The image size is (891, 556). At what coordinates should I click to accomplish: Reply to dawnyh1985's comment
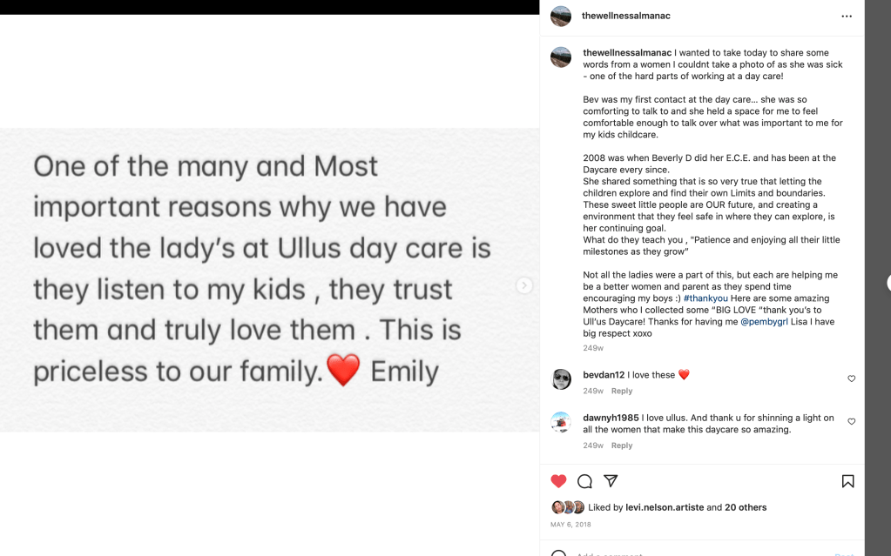[621, 445]
